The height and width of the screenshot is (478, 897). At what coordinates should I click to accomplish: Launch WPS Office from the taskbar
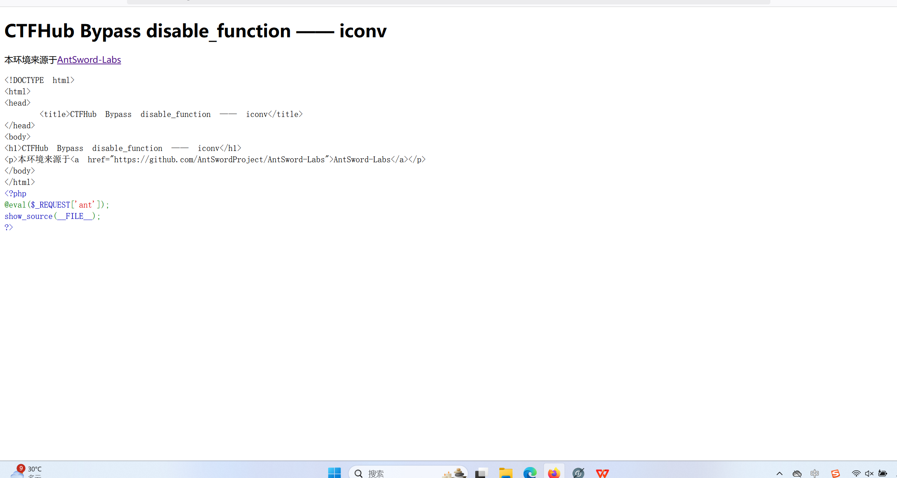click(603, 473)
